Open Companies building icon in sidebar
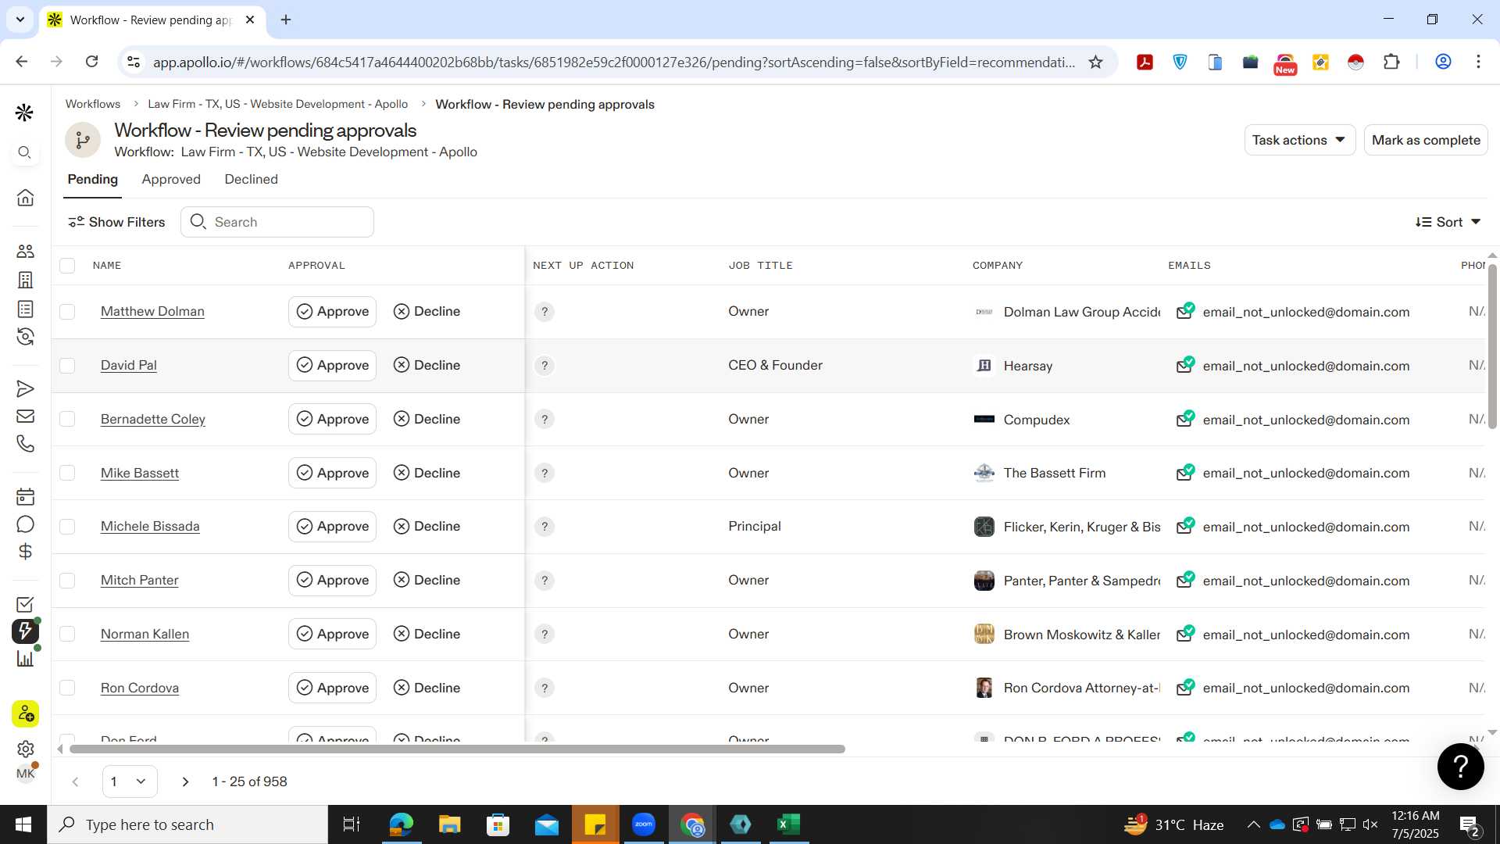This screenshot has height=844, width=1500. pyautogui.click(x=25, y=280)
